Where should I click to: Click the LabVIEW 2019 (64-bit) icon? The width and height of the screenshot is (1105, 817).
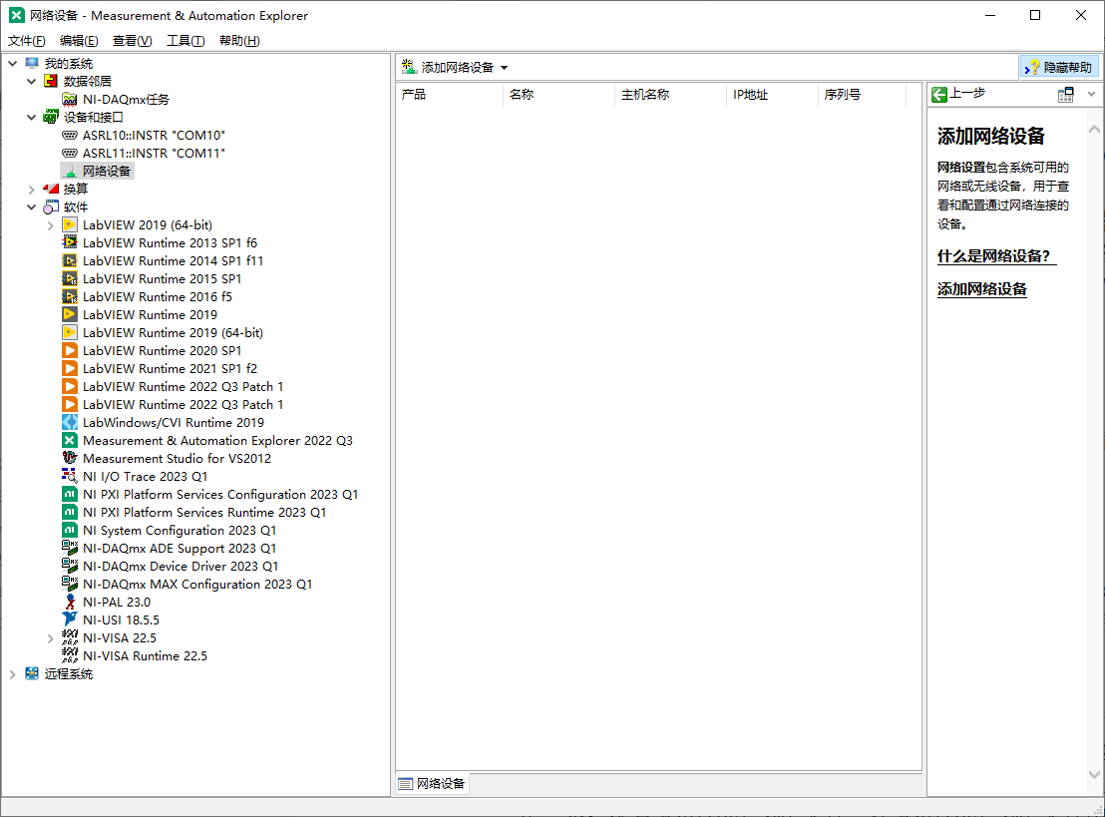pos(70,224)
